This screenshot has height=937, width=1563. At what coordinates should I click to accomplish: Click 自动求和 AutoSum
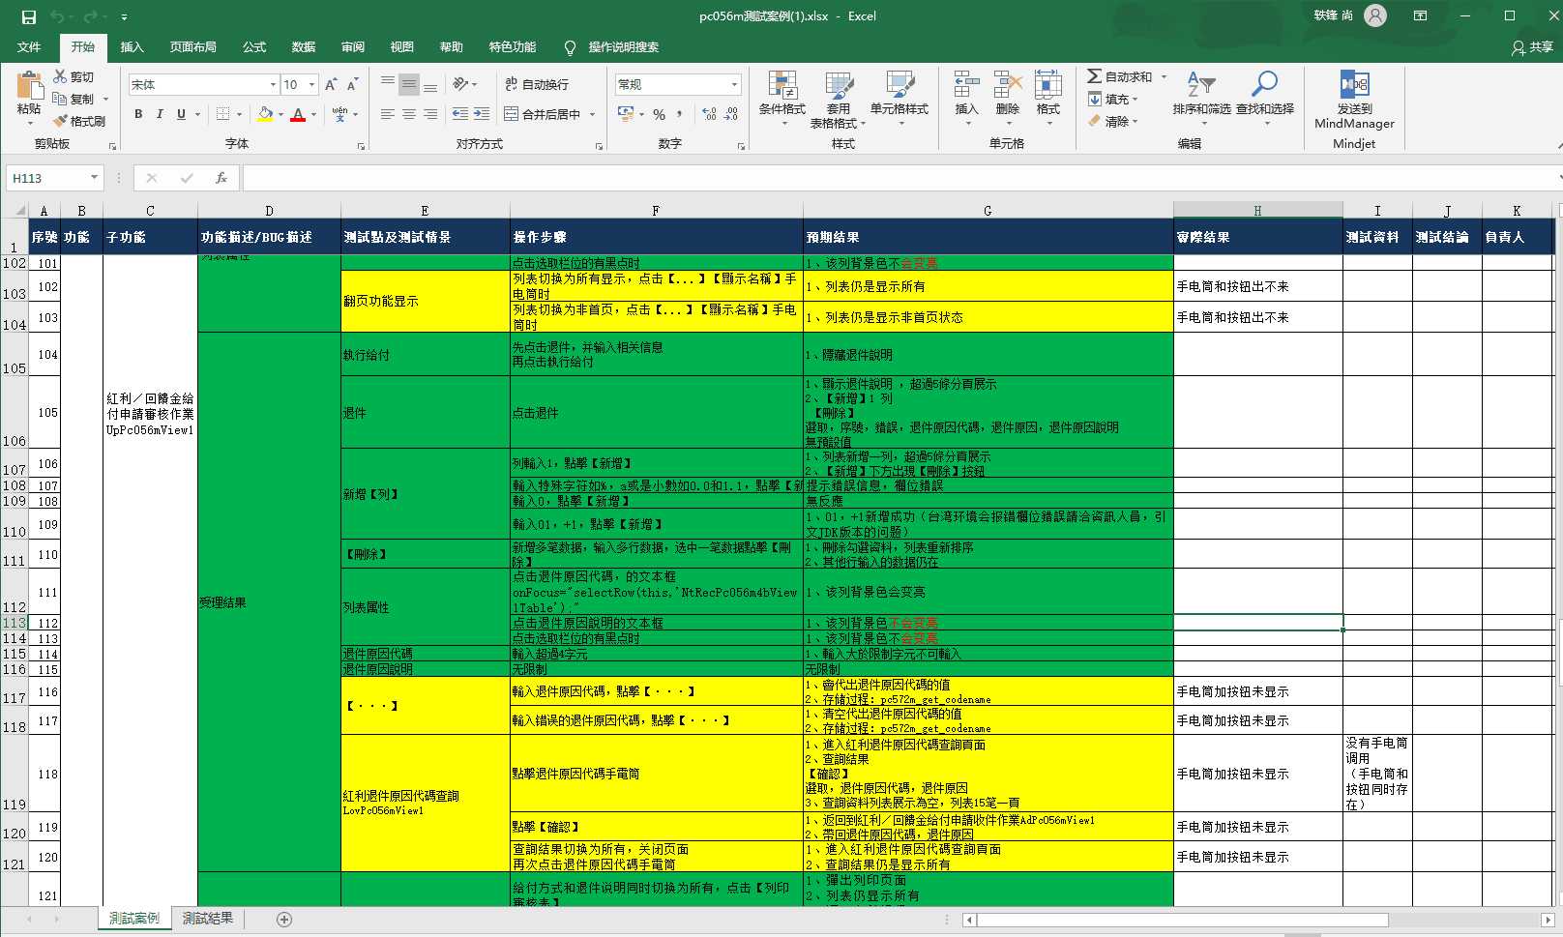[x=1120, y=76]
